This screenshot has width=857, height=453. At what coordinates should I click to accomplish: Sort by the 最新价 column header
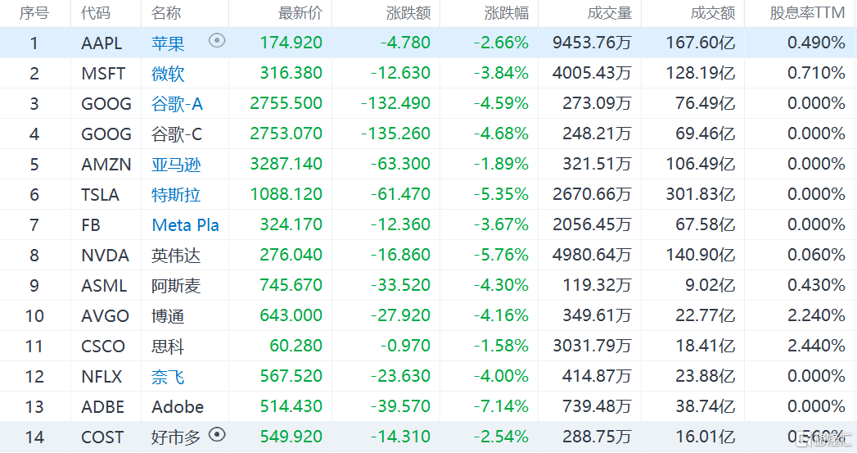[x=300, y=13]
